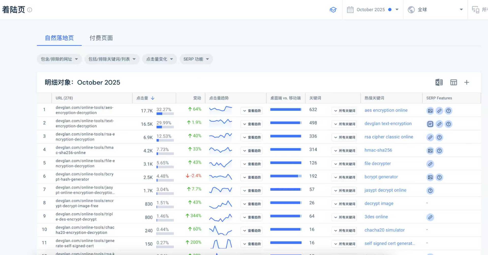488x255 pixels.
Task: Open the devglan text-encryption keyword link
Action: pyautogui.click(x=388, y=124)
